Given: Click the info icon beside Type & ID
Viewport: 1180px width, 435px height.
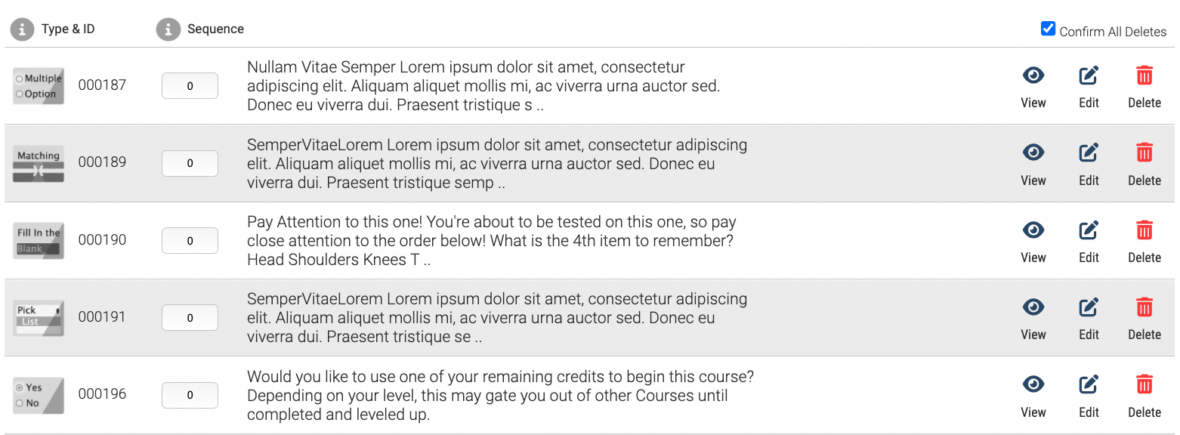Looking at the screenshot, I should (x=23, y=29).
